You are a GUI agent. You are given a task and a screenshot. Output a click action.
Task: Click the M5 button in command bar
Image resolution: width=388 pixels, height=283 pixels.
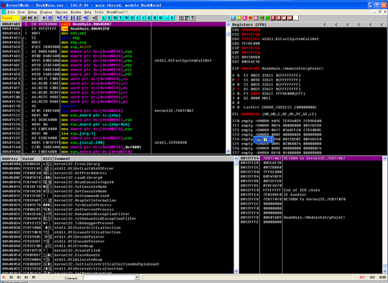[x=34, y=277]
